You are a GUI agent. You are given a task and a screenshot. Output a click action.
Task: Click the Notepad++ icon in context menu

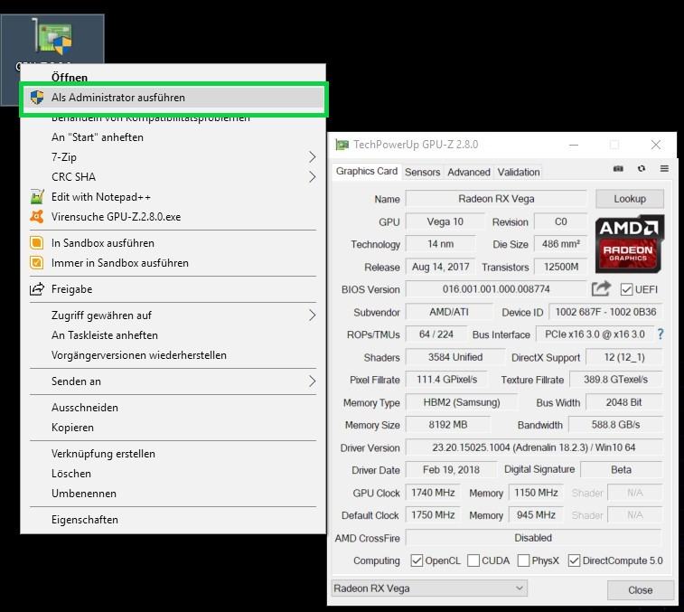pos(37,197)
